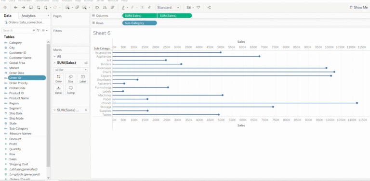Select the Sub-Category field in Tables

(x=18, y=129)
